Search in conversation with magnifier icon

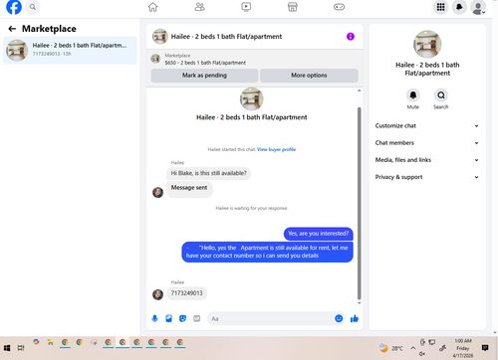coord(441,95)
